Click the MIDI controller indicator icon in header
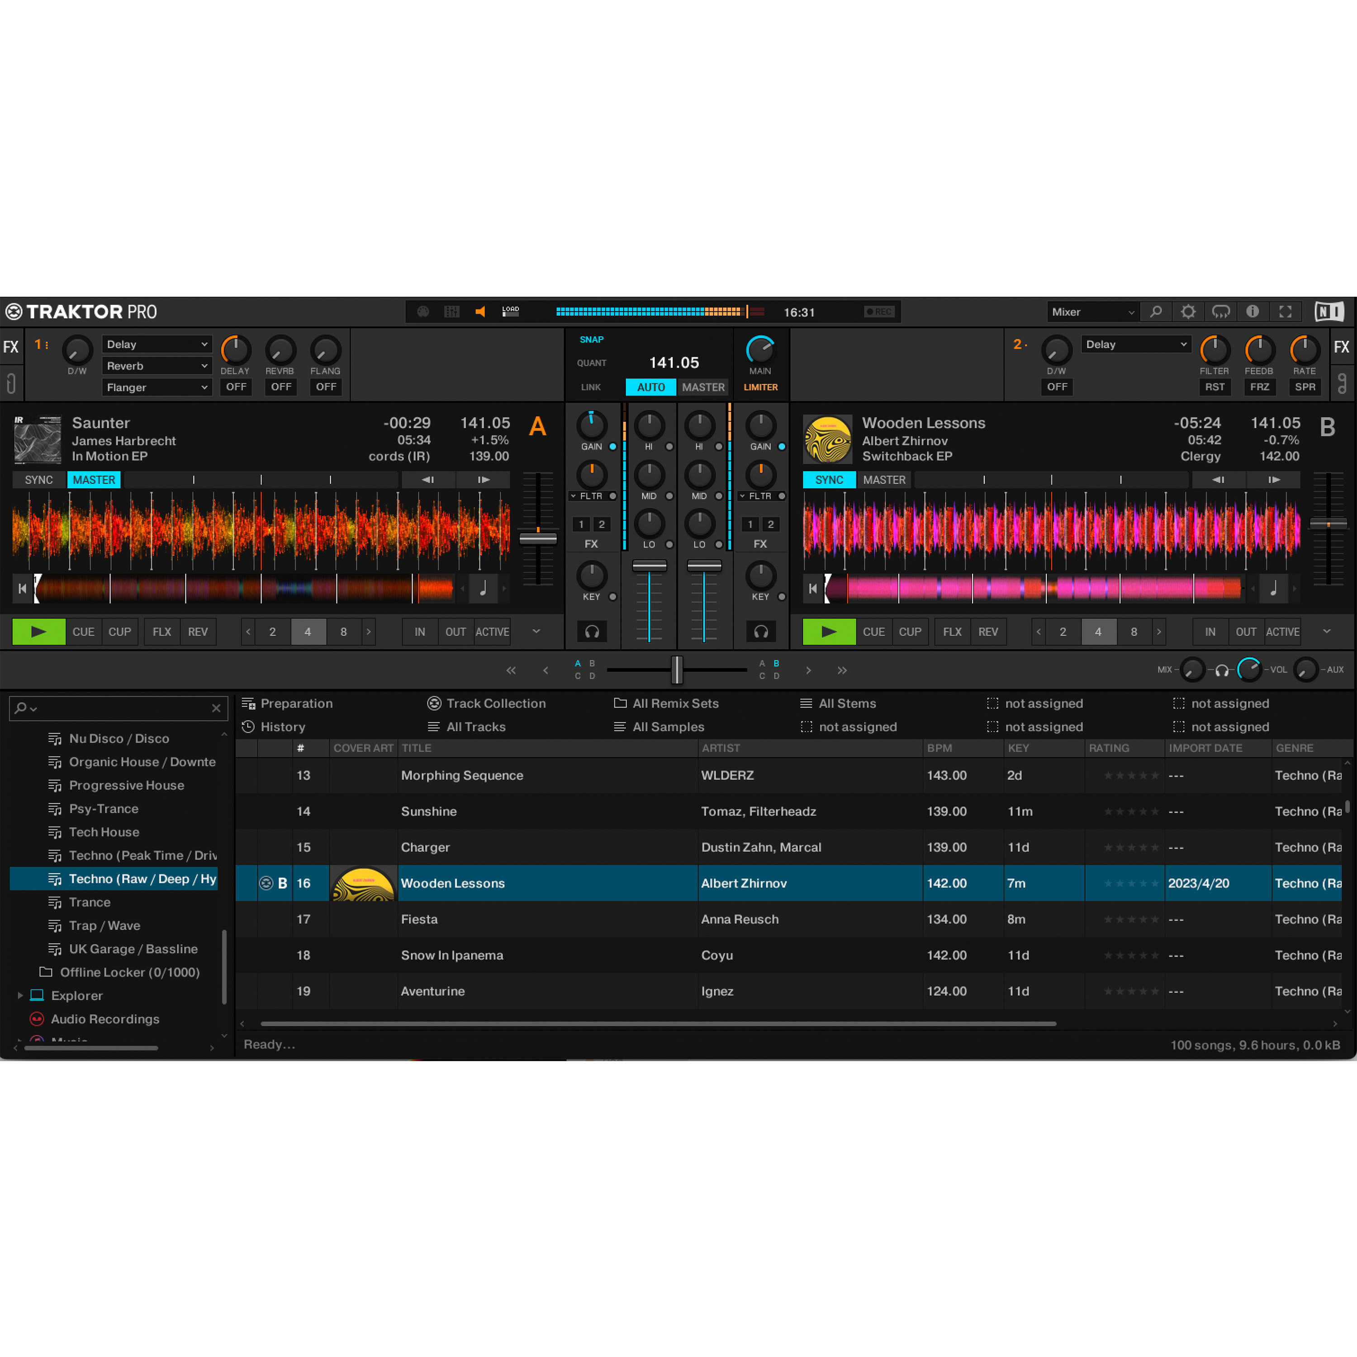Image resolution: width=1357 pixels, height=1357 pixels. (423, 312)
